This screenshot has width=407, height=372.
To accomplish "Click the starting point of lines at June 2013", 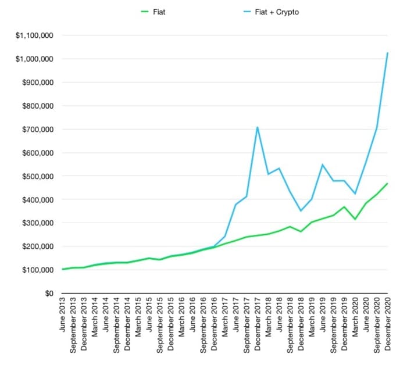I will click(x=62, y=269).
